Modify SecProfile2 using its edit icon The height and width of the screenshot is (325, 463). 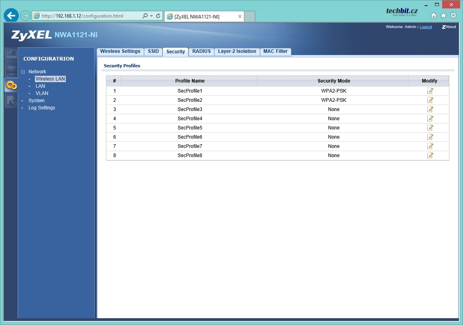pos(430,100)
